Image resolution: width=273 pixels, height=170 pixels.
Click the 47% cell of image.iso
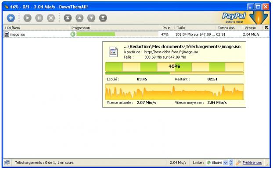tap(165, 35)
